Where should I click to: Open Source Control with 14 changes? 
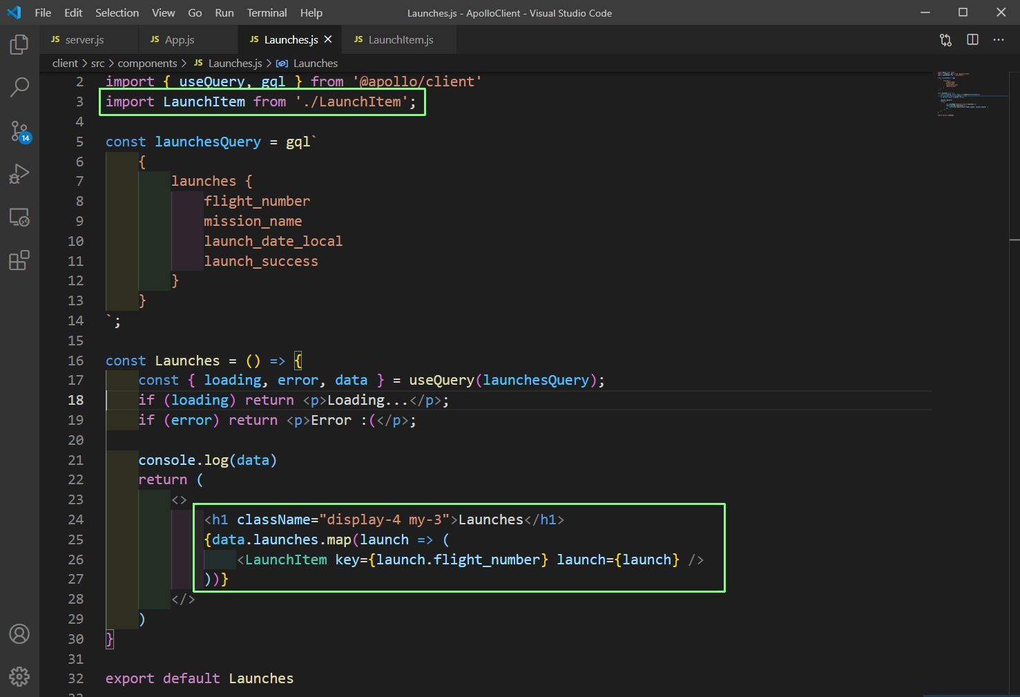[19, 131]
